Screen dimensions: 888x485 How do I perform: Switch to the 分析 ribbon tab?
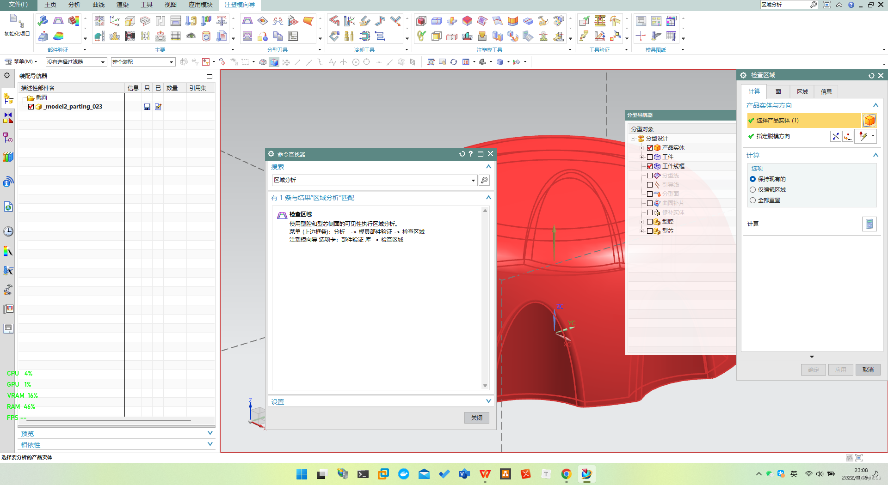coord(74,5)
